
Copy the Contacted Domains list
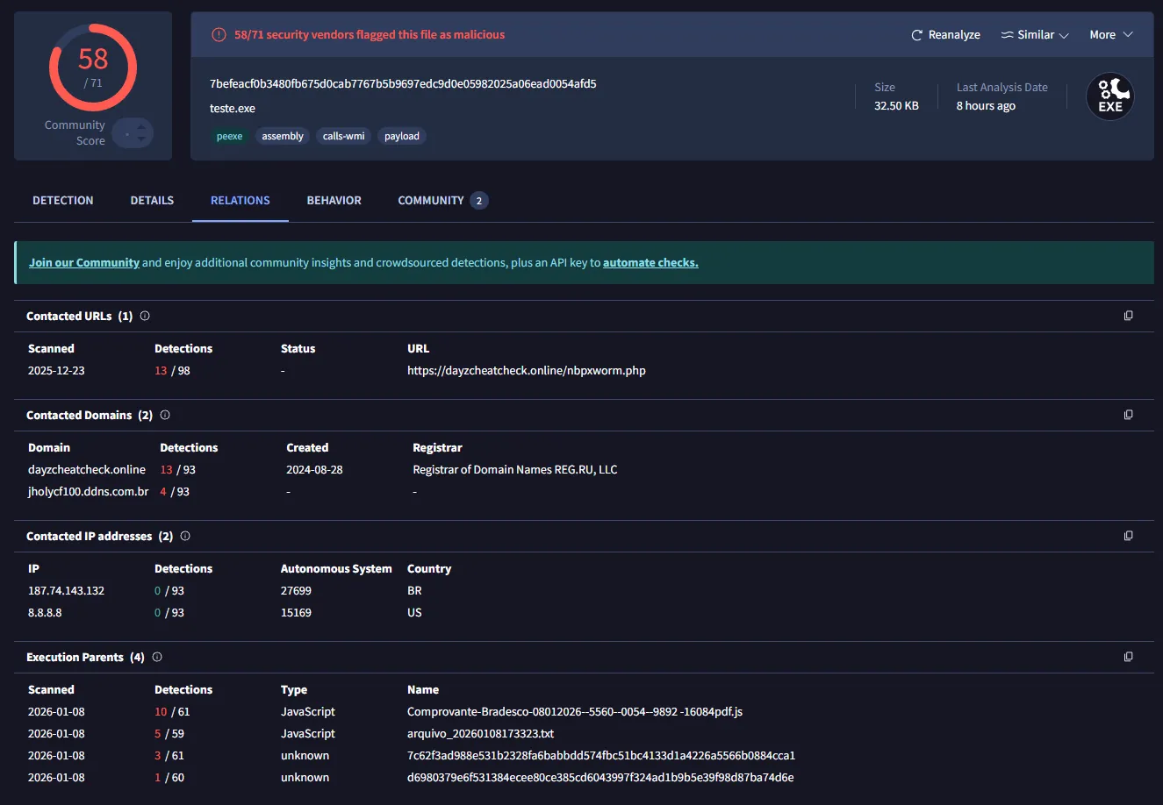pos(1128,415)
